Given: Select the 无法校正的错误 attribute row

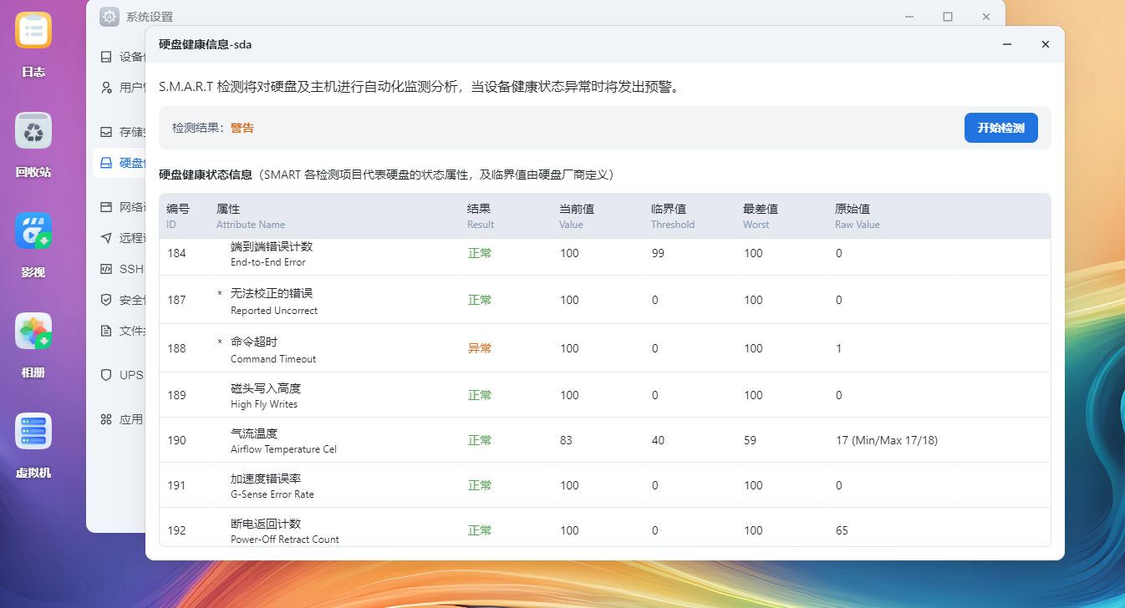Looking at the screenshot, I should point(605,300).
